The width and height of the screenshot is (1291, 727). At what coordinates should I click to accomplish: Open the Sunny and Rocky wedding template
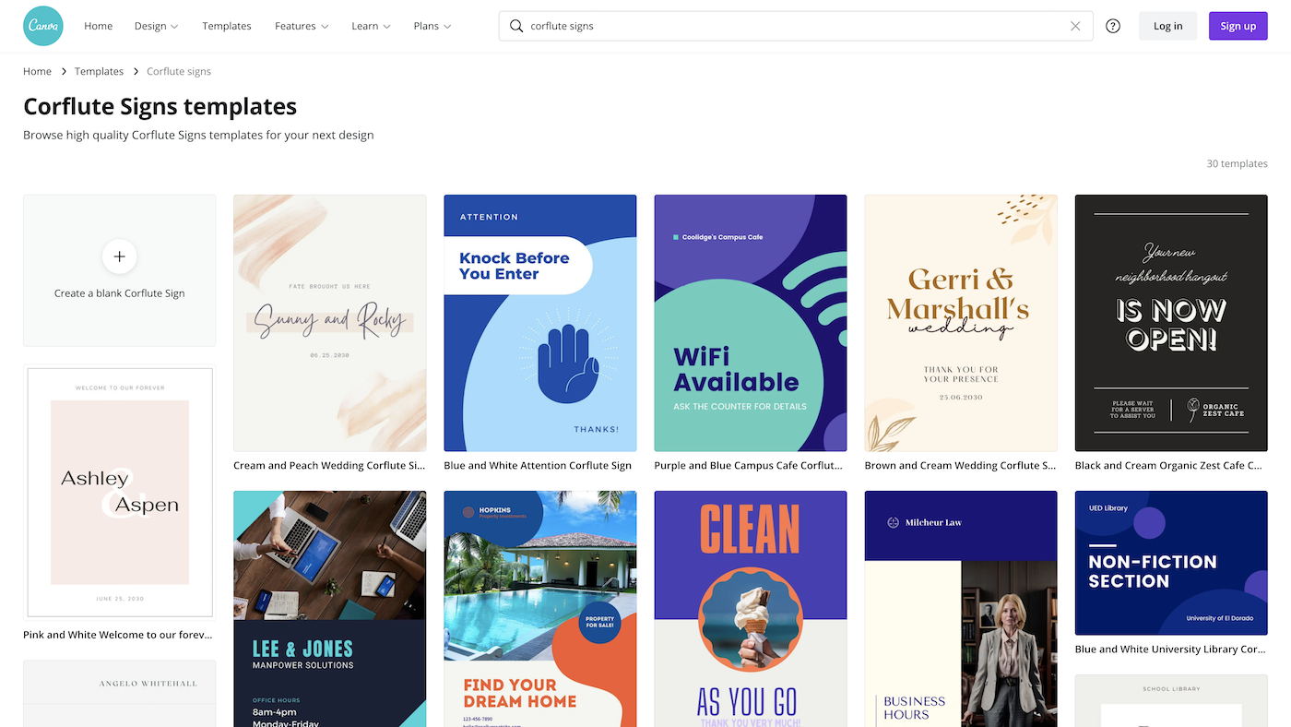[330, 323]
